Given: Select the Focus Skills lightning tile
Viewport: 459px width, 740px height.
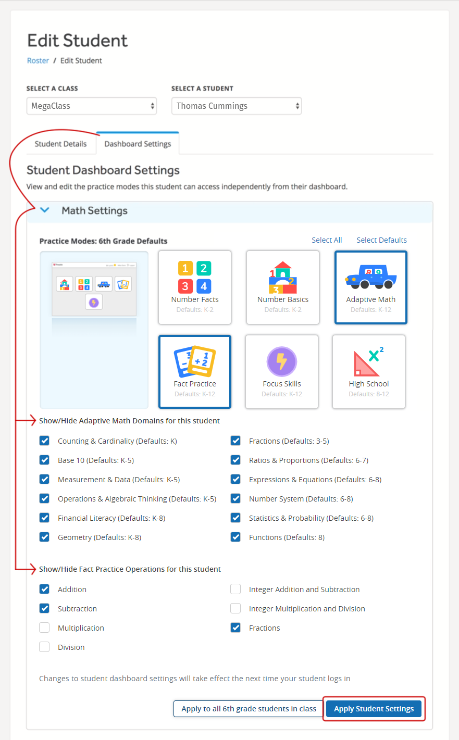Looking at the screenshot, I should (282, 371).
